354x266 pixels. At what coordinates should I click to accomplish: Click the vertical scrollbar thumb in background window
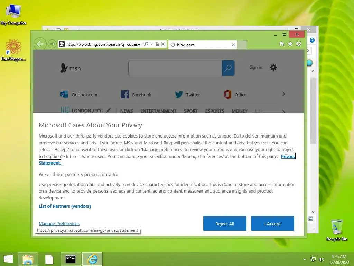[313, 111]
